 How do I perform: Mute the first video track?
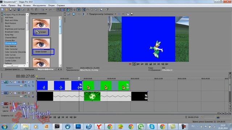point(29,82)
